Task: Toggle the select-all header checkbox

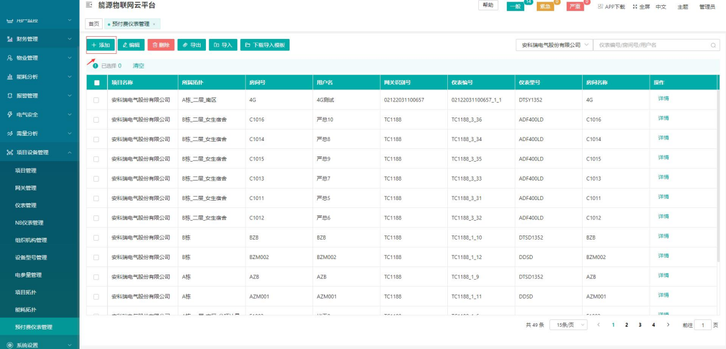Action: pos(96,83)
